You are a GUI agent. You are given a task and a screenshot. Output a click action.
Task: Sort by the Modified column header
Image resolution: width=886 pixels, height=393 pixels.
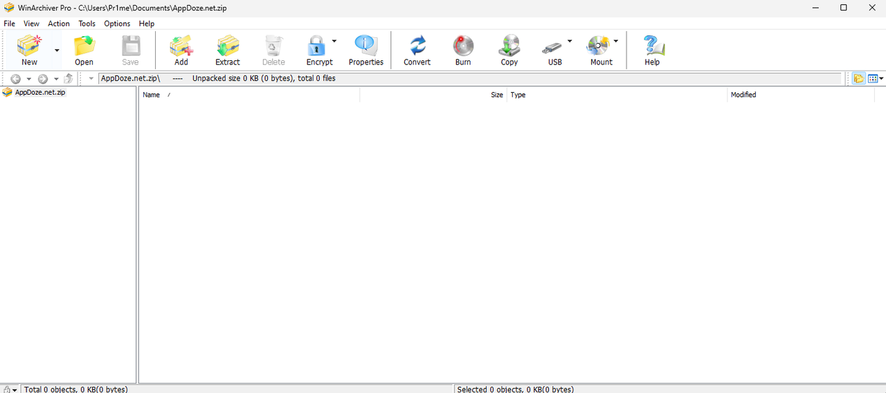tap(801, 95)
